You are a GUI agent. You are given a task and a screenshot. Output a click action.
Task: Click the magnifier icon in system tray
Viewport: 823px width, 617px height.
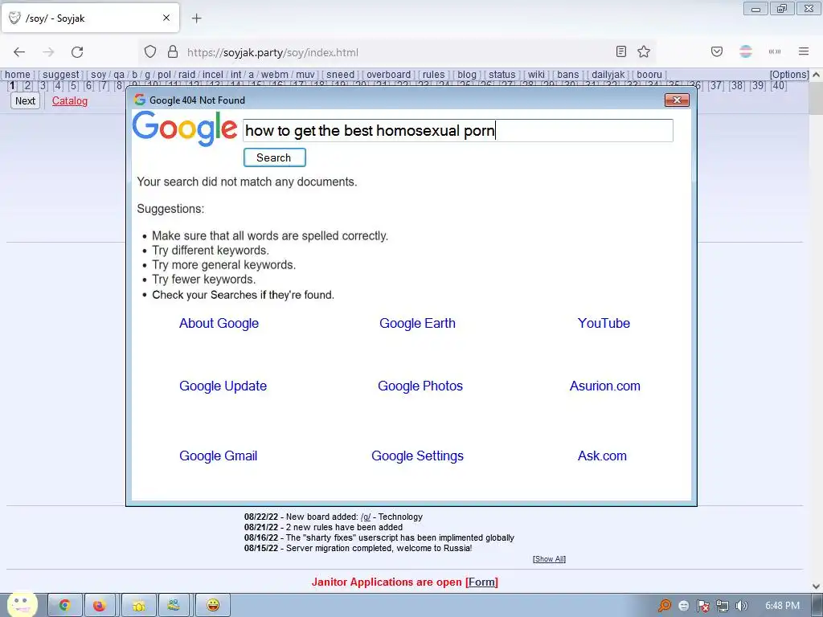coord(664,606)
